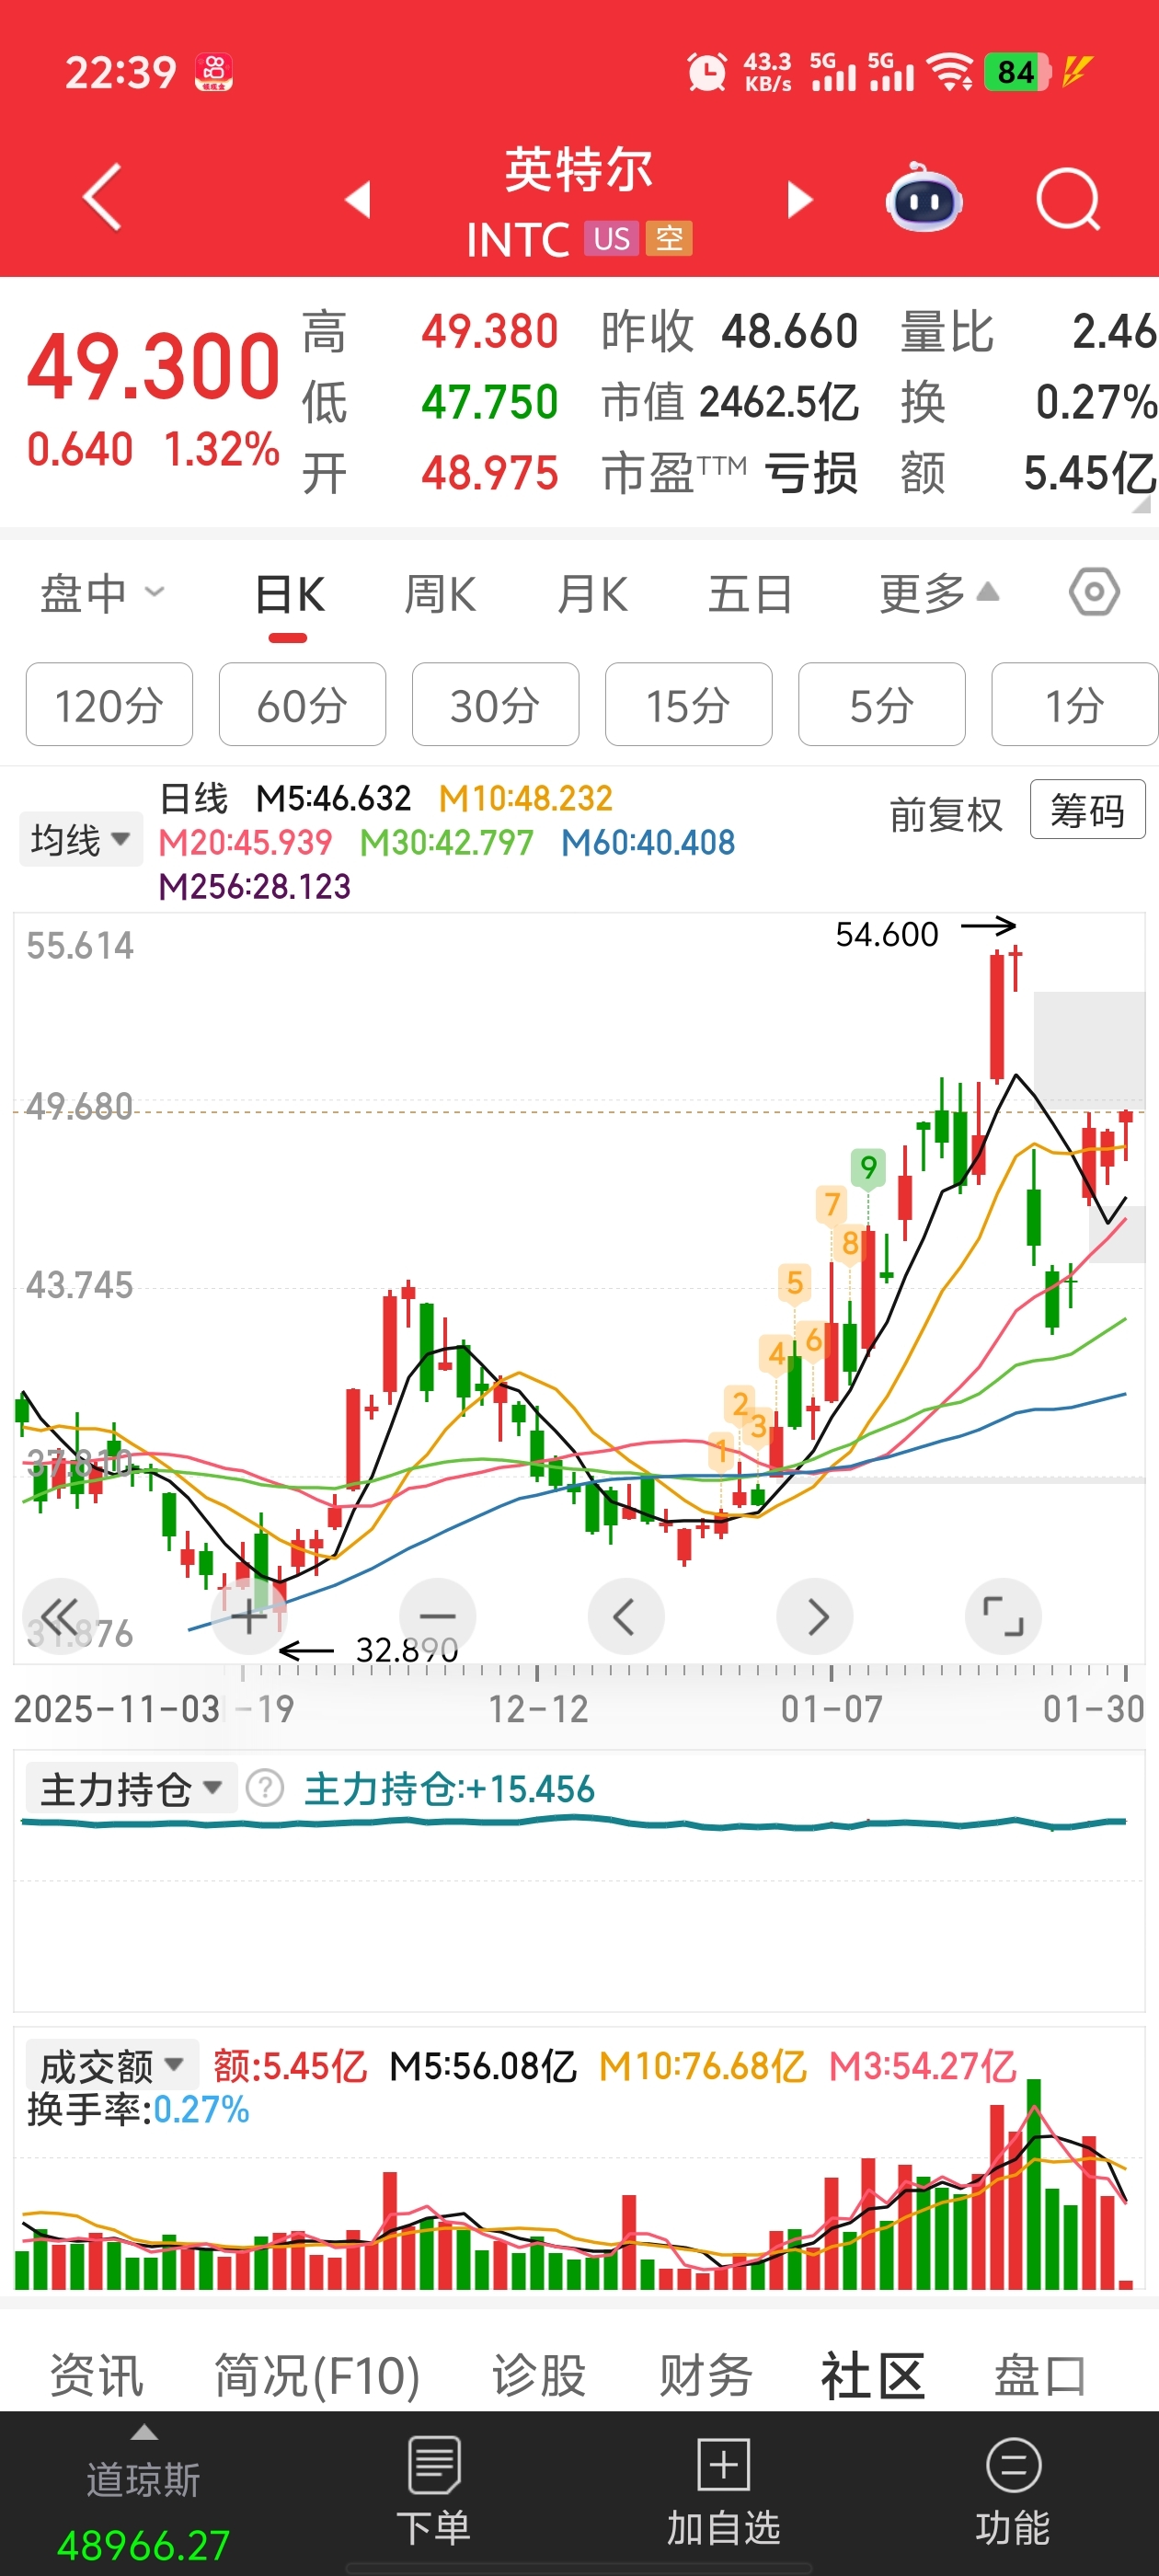Tap 换手率:0.27% label
The width and height of the screenshot is (1159, 2576).
coord(138,2109)
